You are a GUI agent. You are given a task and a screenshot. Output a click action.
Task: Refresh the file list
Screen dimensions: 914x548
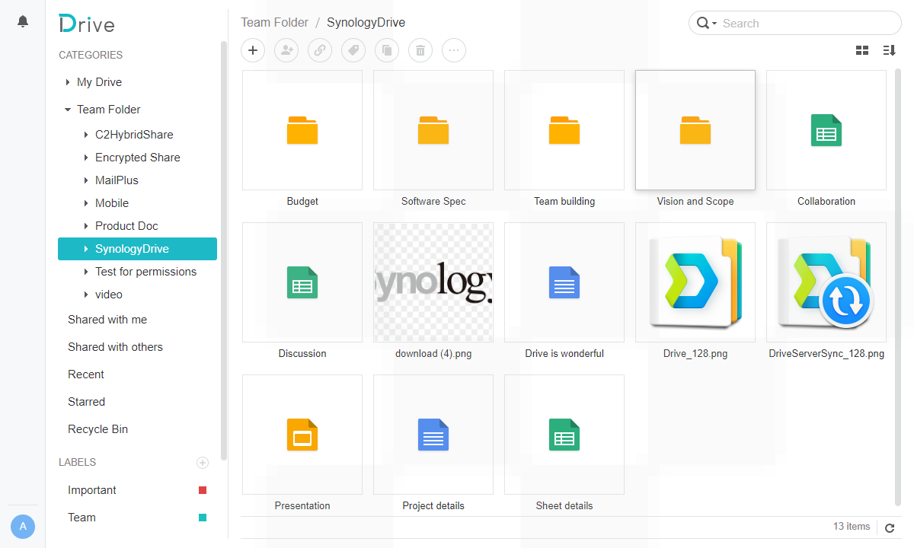click(890, 527)
